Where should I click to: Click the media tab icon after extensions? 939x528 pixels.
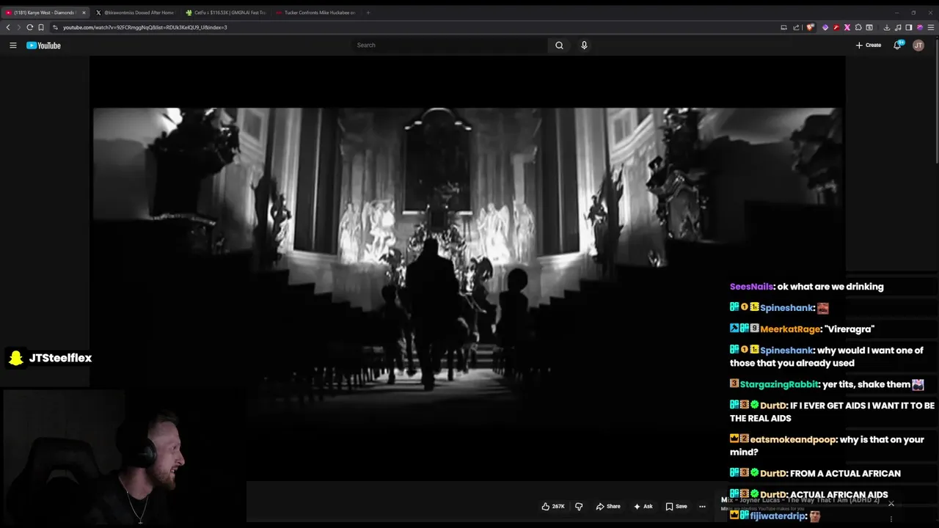869,27
